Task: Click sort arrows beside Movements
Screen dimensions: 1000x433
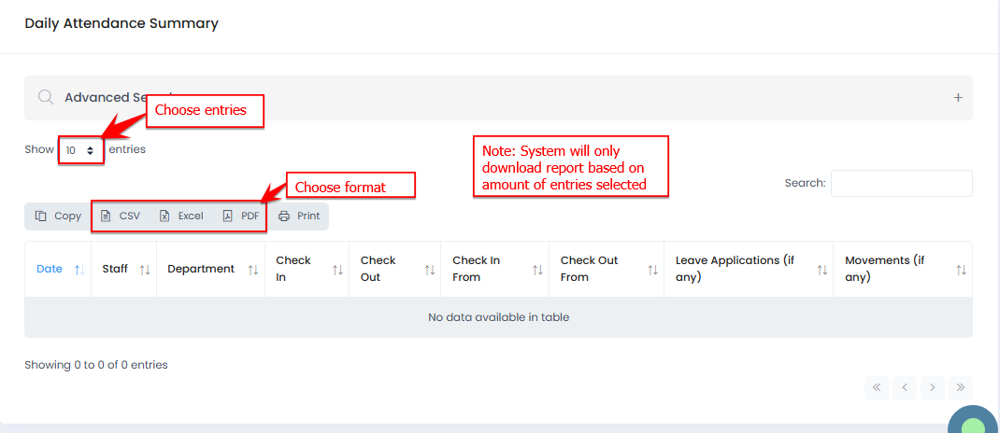Action: 961,270
